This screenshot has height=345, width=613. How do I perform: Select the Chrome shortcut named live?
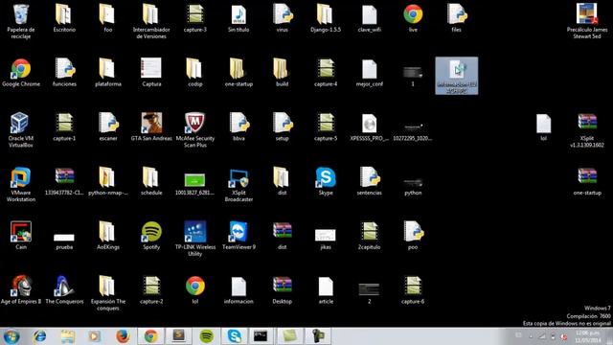(x=413, y=14)
